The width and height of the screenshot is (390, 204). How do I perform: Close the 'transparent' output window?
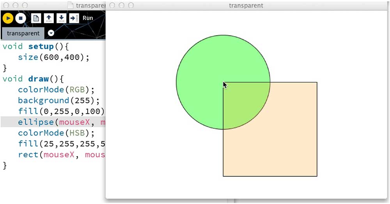(x=112, y=5)
